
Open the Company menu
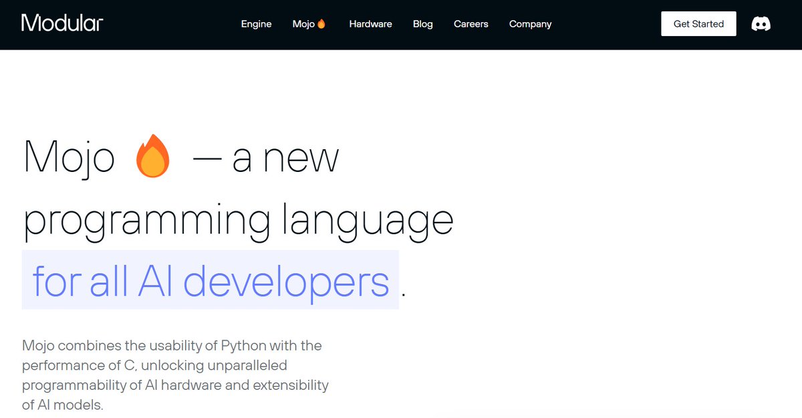[x=530, y=24]
